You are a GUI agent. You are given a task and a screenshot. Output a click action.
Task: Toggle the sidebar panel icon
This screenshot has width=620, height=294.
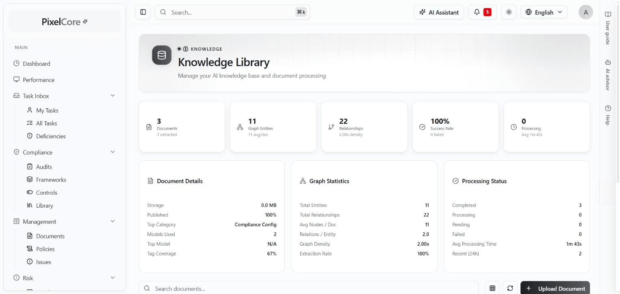click(143, 12)
